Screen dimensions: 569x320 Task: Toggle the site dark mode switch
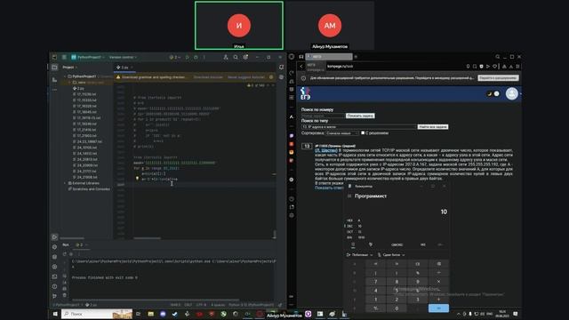493,94
